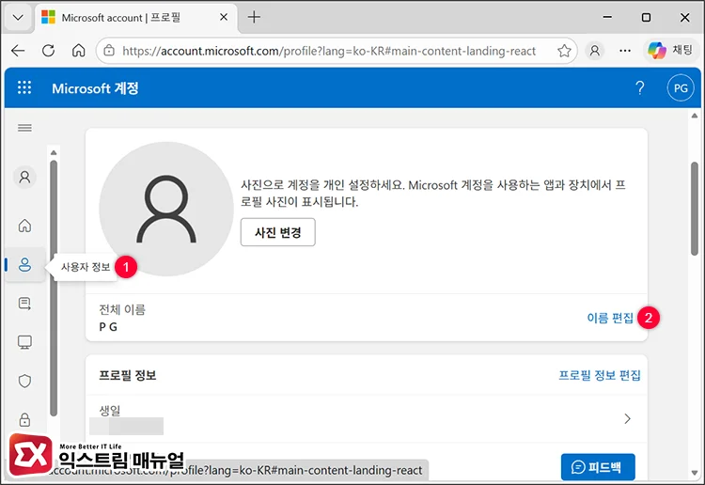Open the help question mark
This screenshot has height=485, width=705.
point(640,87)
